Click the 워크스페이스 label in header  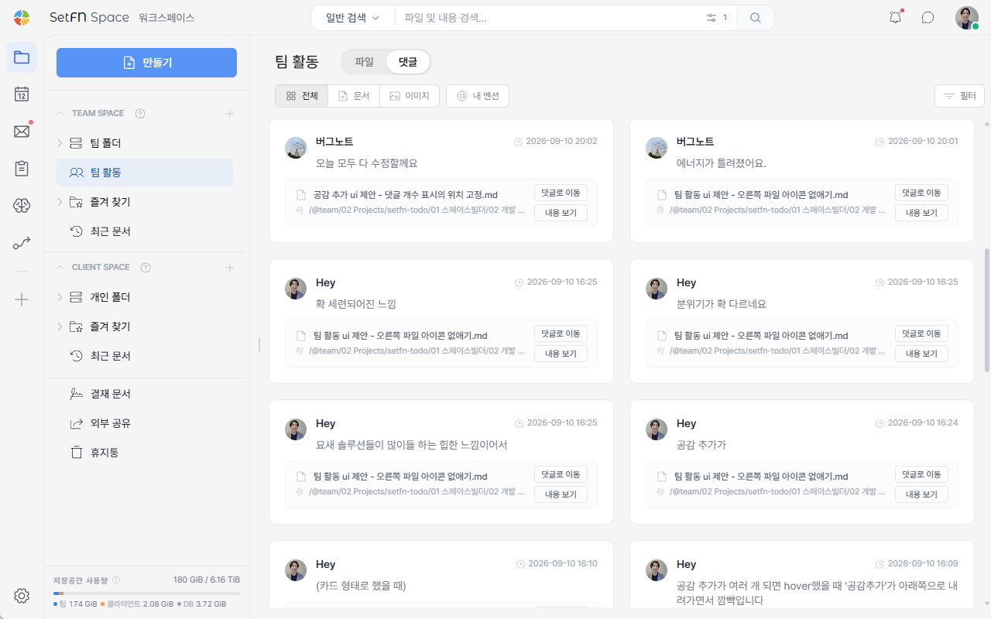166,18
